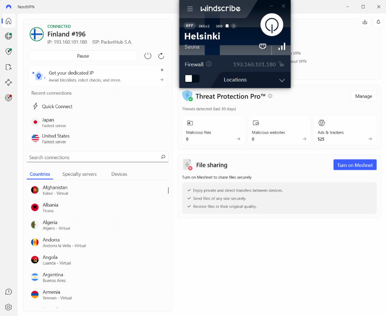Click the country list scrollbar
386x316 pixels.
click(x=168, y=190)
